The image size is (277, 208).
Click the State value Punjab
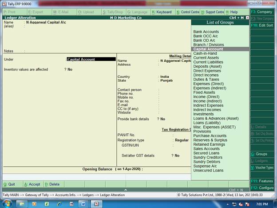click(x=166, y=80)
